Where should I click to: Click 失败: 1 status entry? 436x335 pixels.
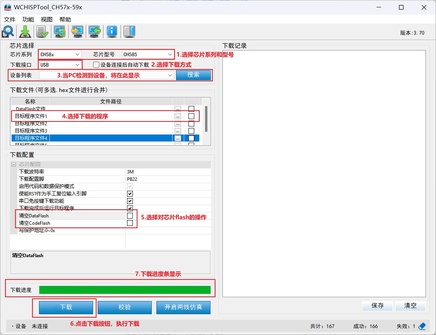(x=406, y=326)
